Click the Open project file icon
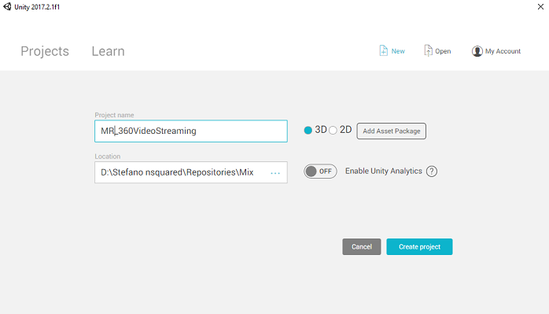The height and width of the screenshot is (314, 549). pos(428,51)
